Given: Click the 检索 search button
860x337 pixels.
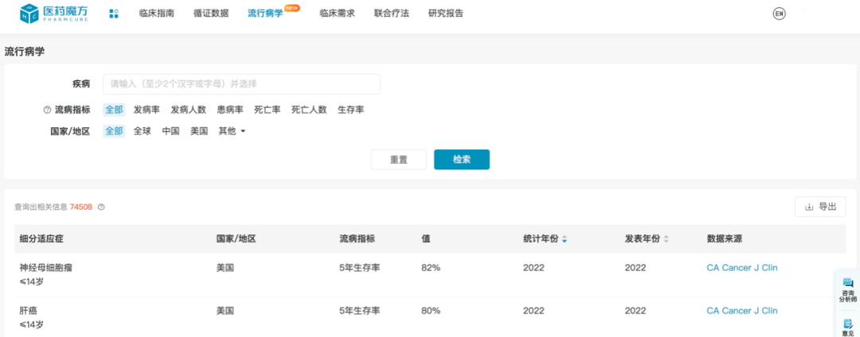Looking at the screenshot, I should click(462, 160).
